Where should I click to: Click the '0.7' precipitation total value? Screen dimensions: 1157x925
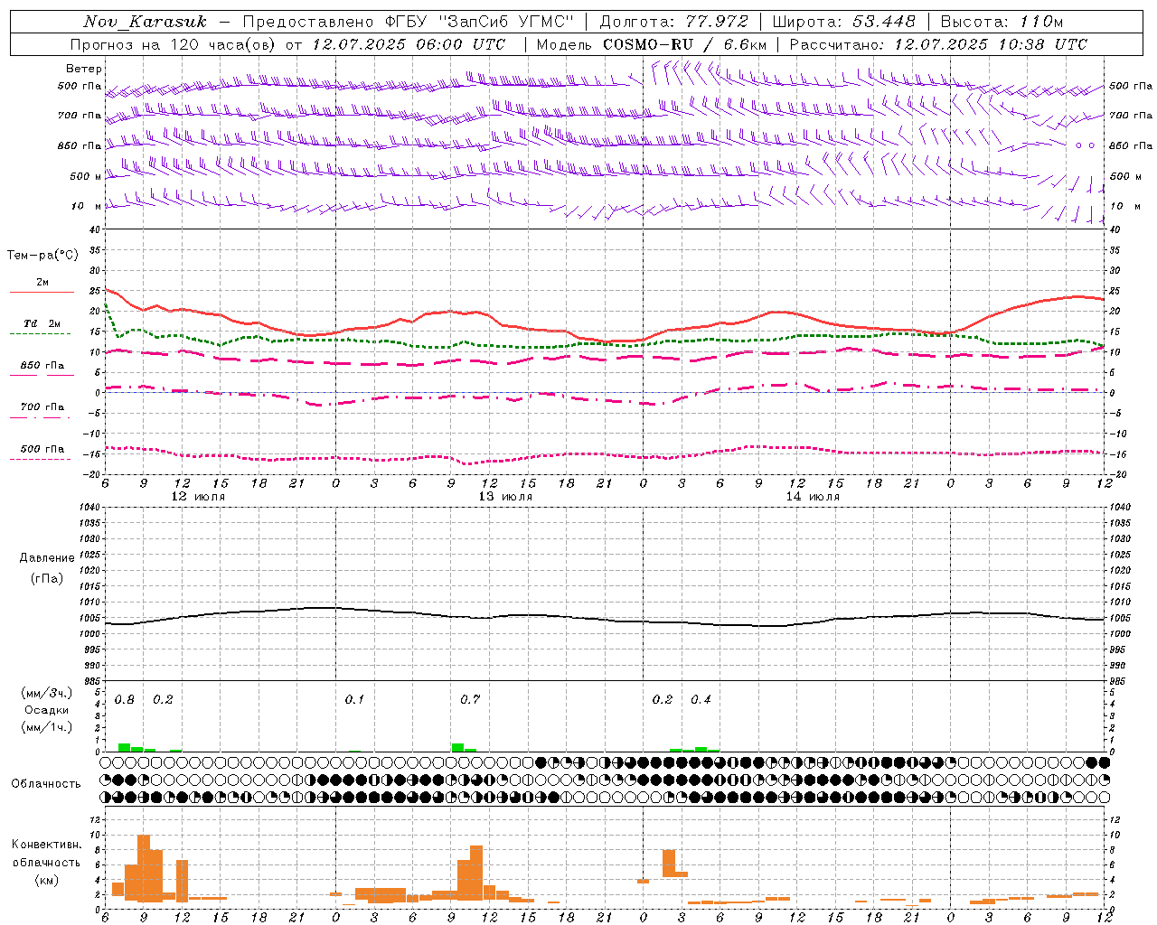point(470,700)
